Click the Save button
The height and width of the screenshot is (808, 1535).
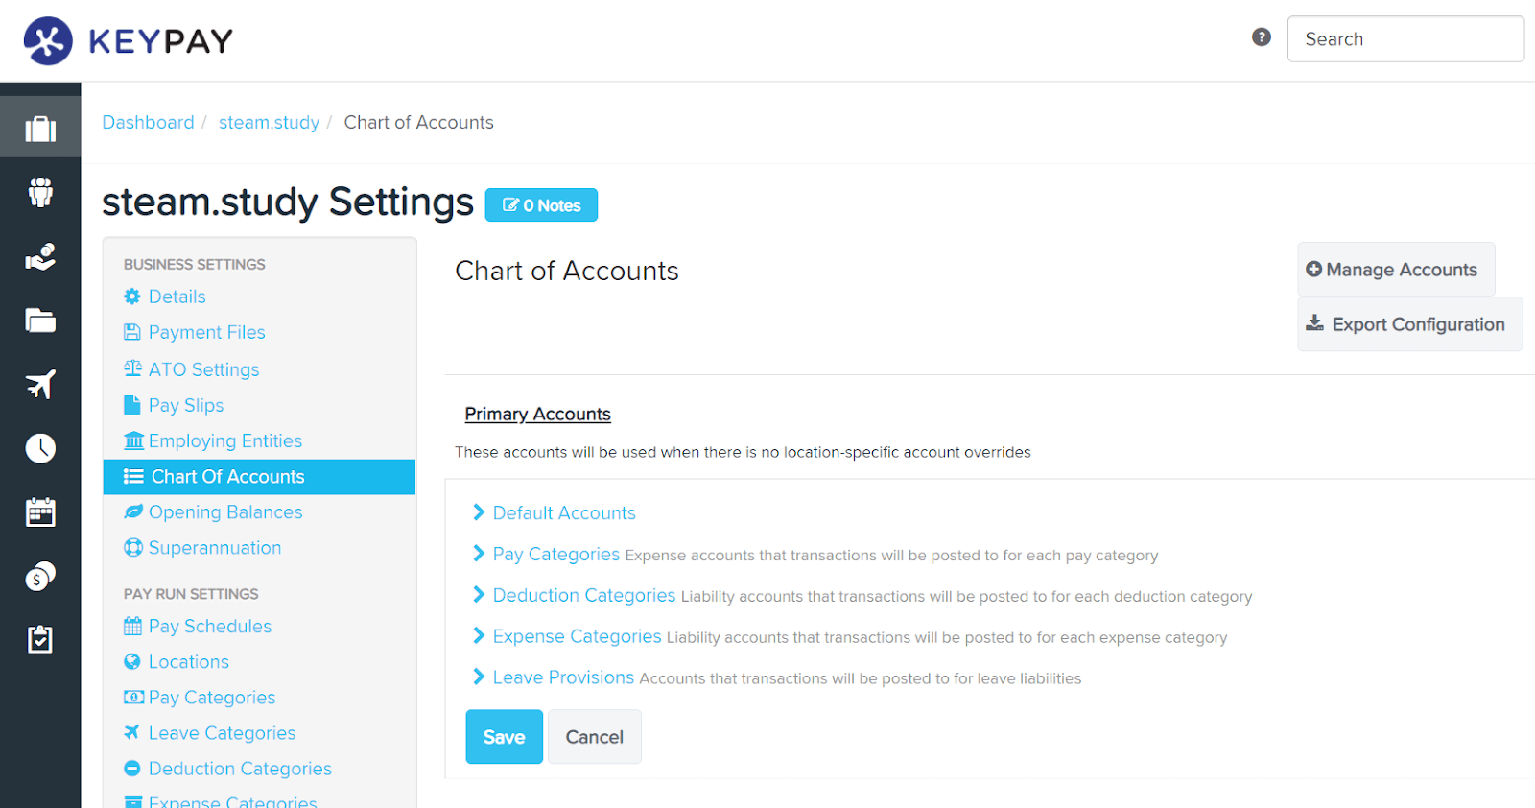click(x=505, y=737)
